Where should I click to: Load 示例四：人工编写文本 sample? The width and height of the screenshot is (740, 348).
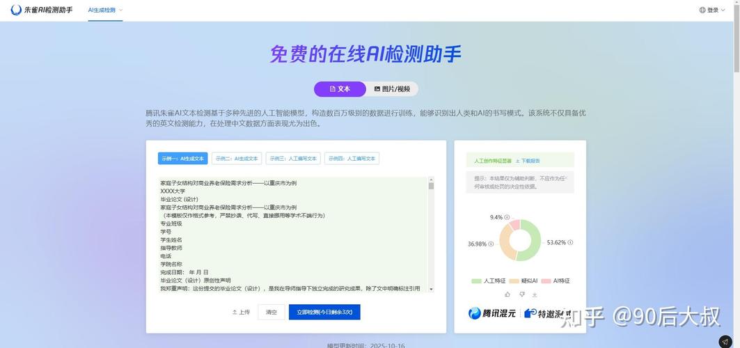[x=352, y=159]
